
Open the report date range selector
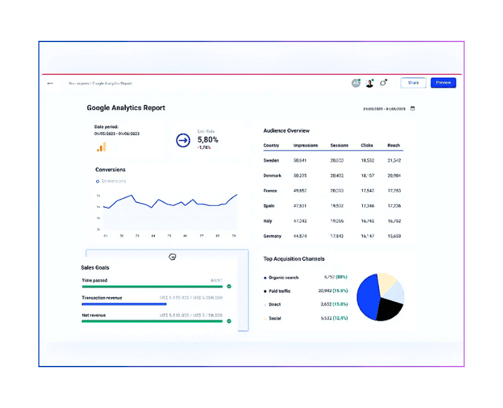tap(385, 109)
